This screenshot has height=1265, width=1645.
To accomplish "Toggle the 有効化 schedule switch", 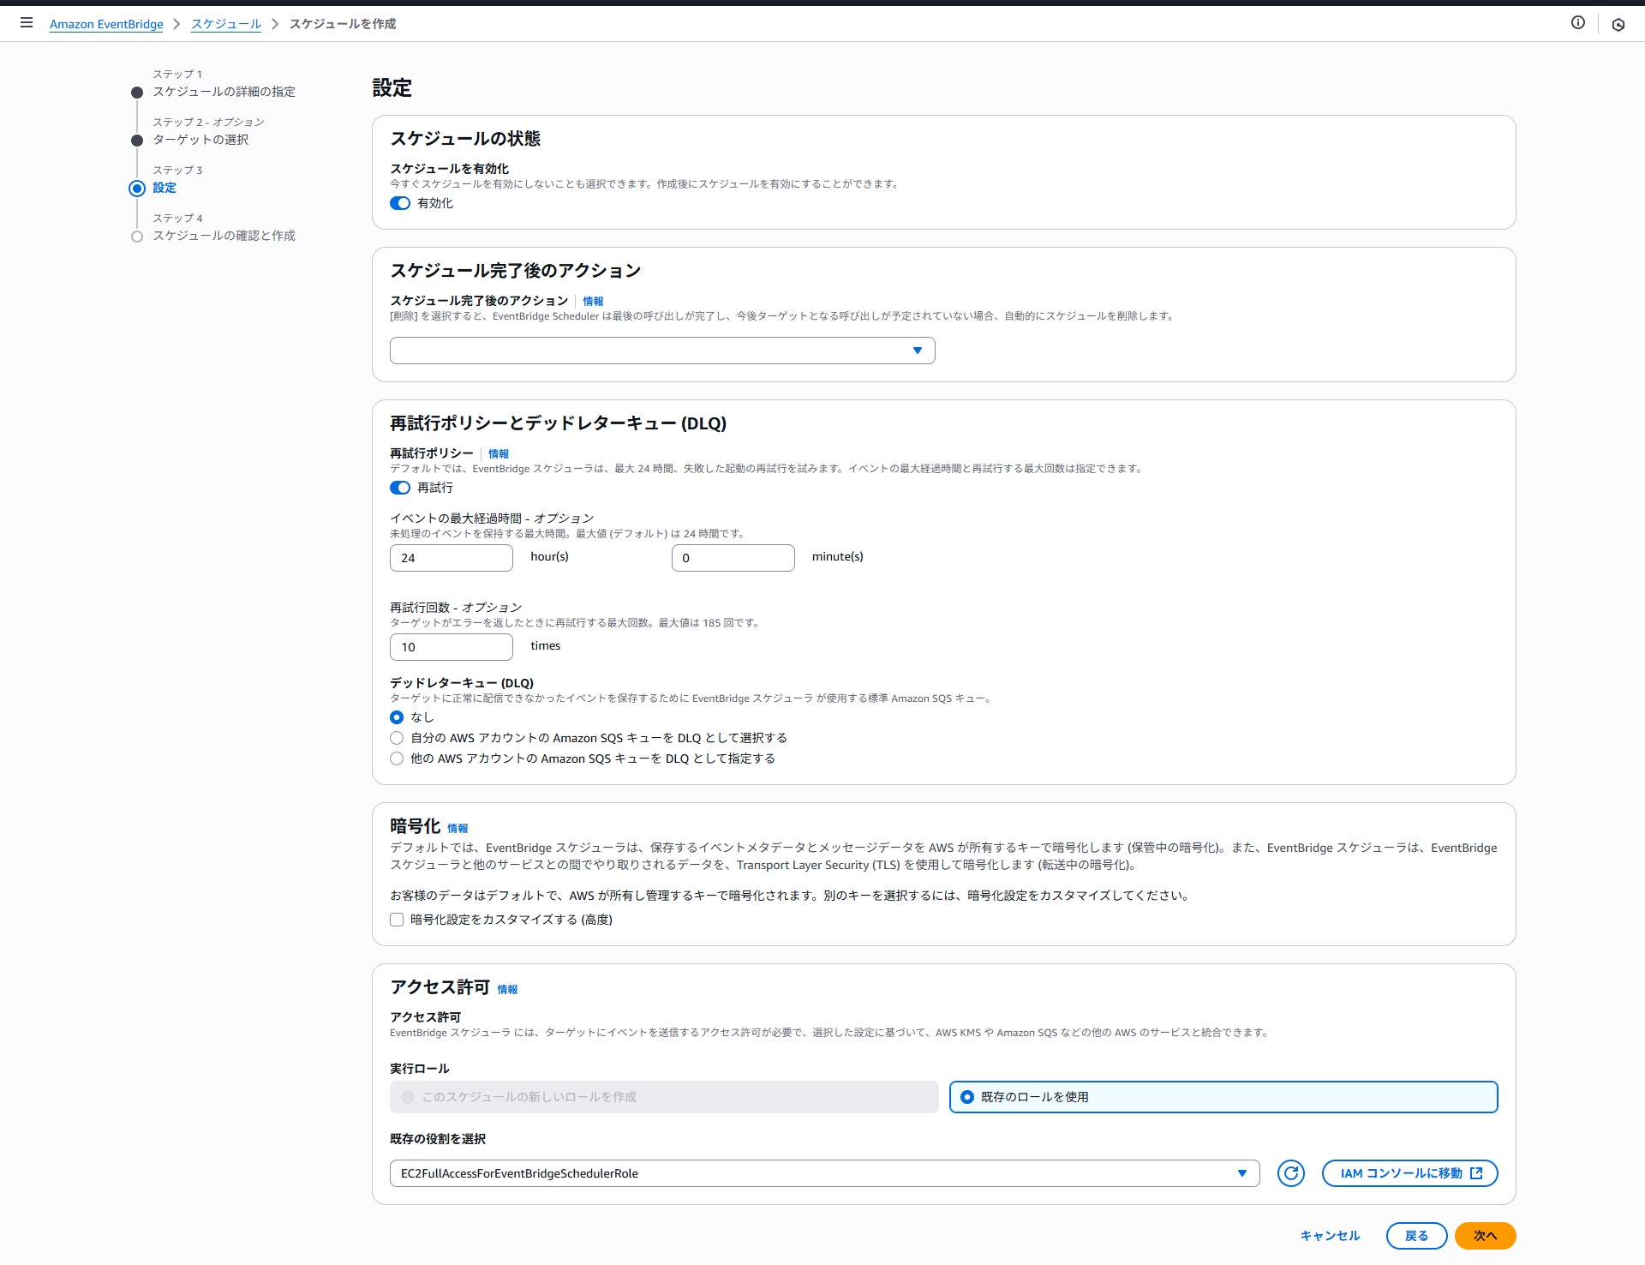I will tap(400, 204).
